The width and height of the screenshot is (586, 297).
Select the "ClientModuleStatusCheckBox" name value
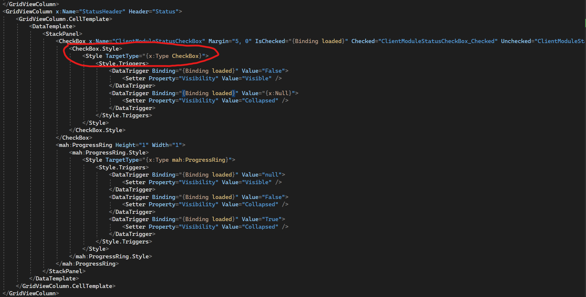coord(159,41)
